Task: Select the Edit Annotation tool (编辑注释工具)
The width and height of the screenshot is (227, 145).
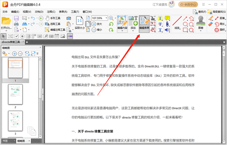Action: pyautogui.click(x=55, y=30)
